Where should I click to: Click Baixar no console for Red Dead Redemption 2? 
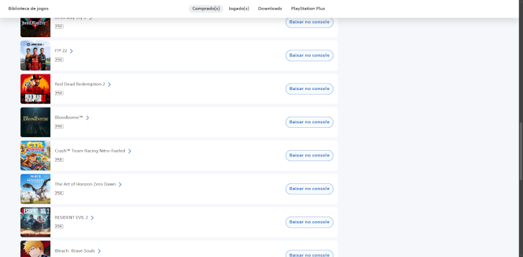(309, 89)
